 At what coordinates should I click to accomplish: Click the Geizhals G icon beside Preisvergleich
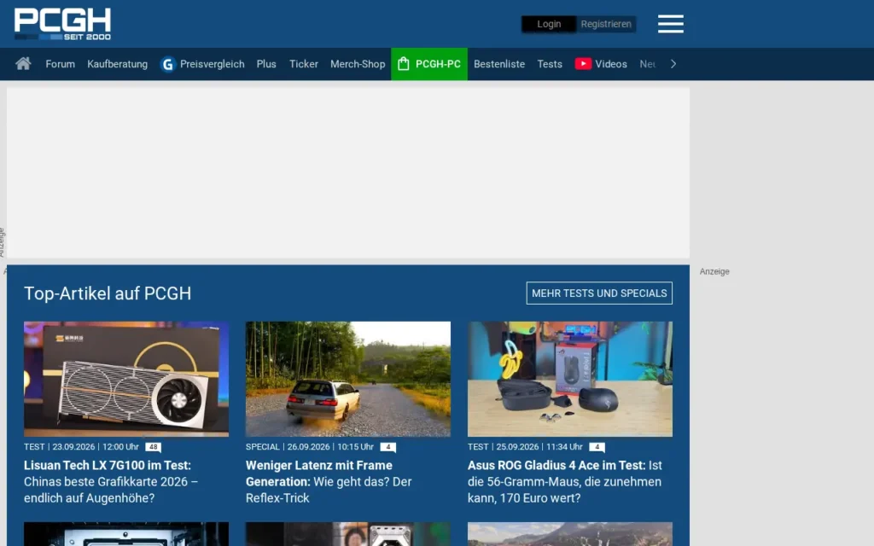168,64
